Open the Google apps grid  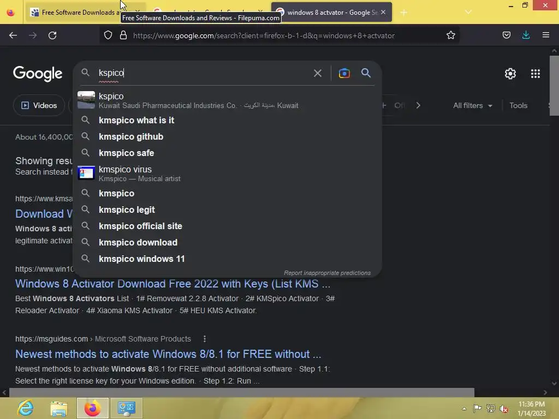(x=535, y=74)
